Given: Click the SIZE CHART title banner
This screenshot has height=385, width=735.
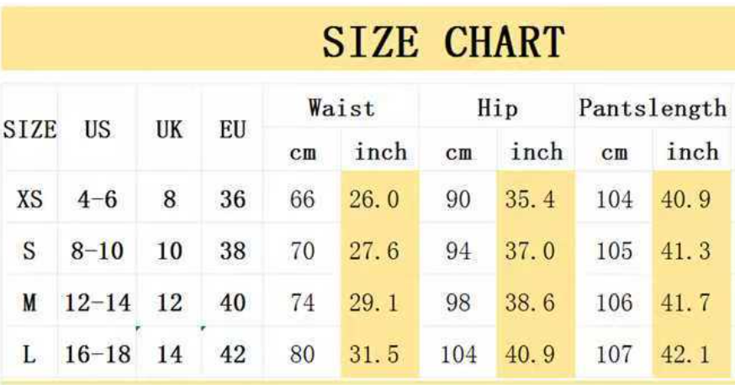Looking at the screenshot, I should tap(367, 39).
